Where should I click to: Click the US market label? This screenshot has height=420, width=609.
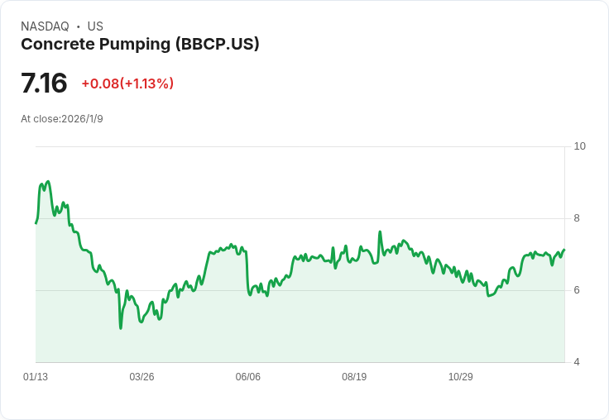click(95, 26)
